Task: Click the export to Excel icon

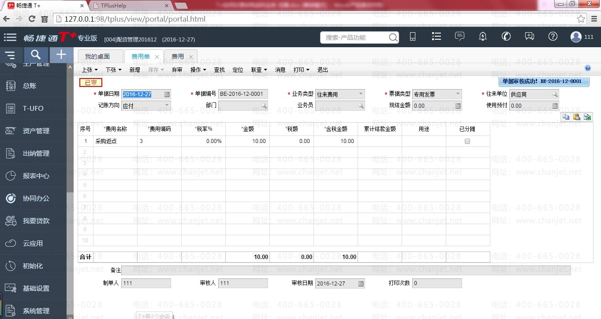Action: click(x=587, y=117)
